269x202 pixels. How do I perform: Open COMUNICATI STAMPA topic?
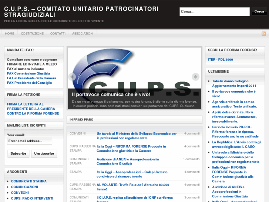coord(29,181)
